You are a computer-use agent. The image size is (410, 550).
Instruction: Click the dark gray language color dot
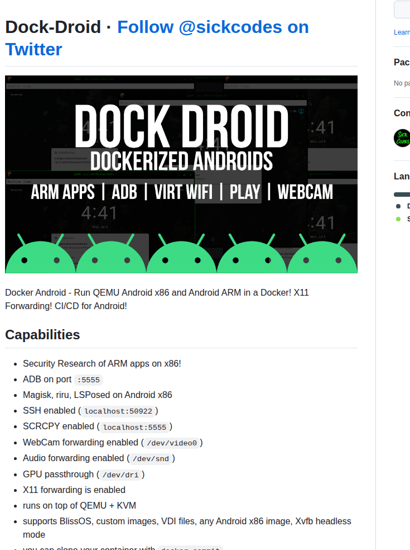coord(398,206)
